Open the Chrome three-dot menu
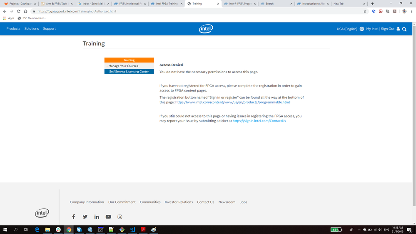Viewport: 416px width, 234px height. coord(411,11)
